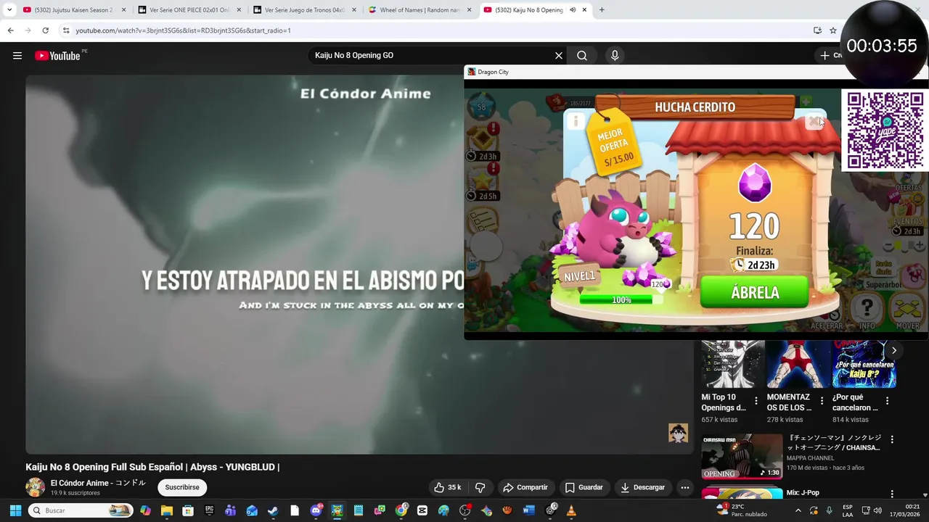Open the Hucha Cerdito info icon
The width and height of the screenshot is (929, 522).
click(576, 122)
